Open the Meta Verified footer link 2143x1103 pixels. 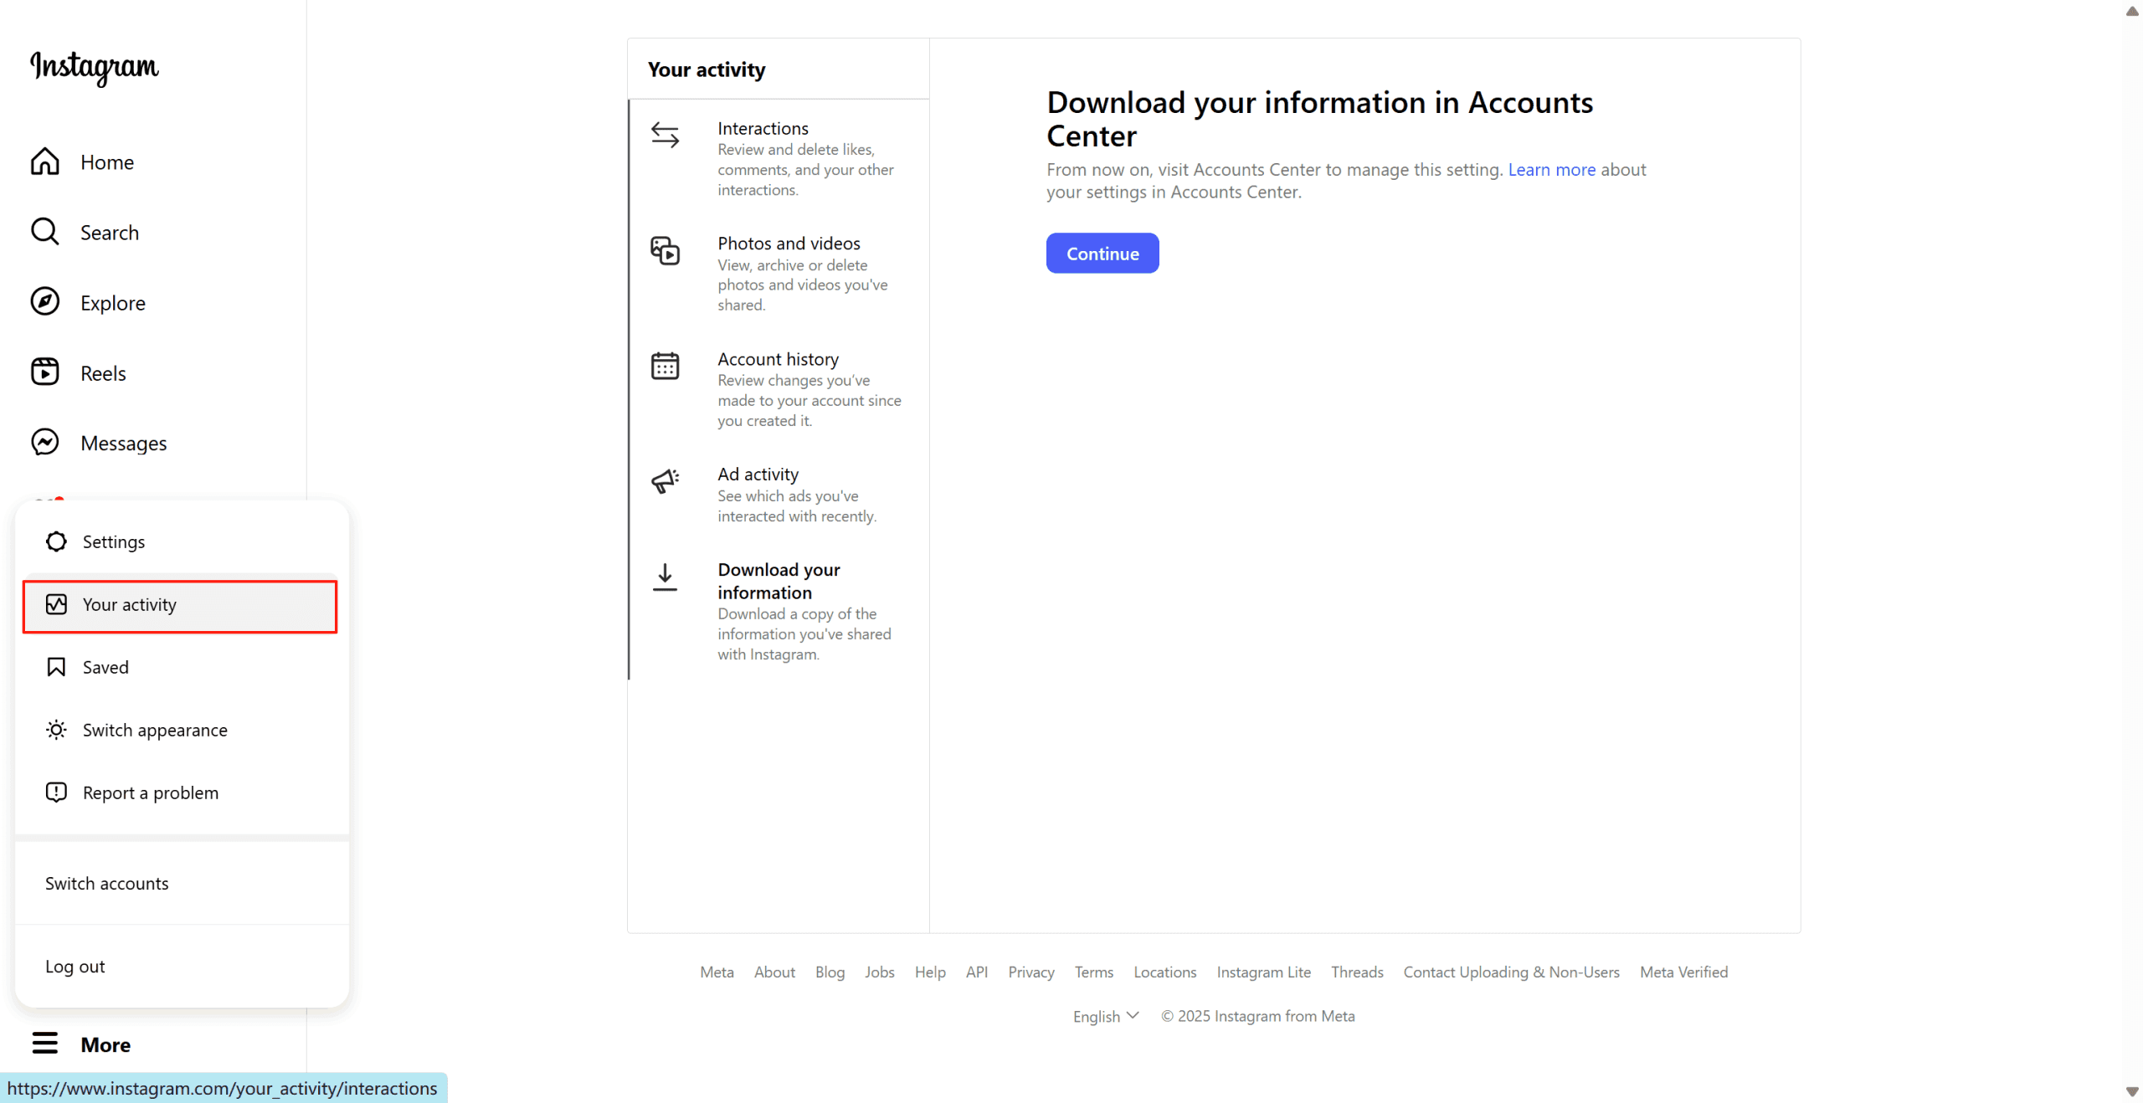(1683, 972)
